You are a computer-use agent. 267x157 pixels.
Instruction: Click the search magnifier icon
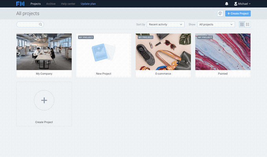tap(40, 24)
